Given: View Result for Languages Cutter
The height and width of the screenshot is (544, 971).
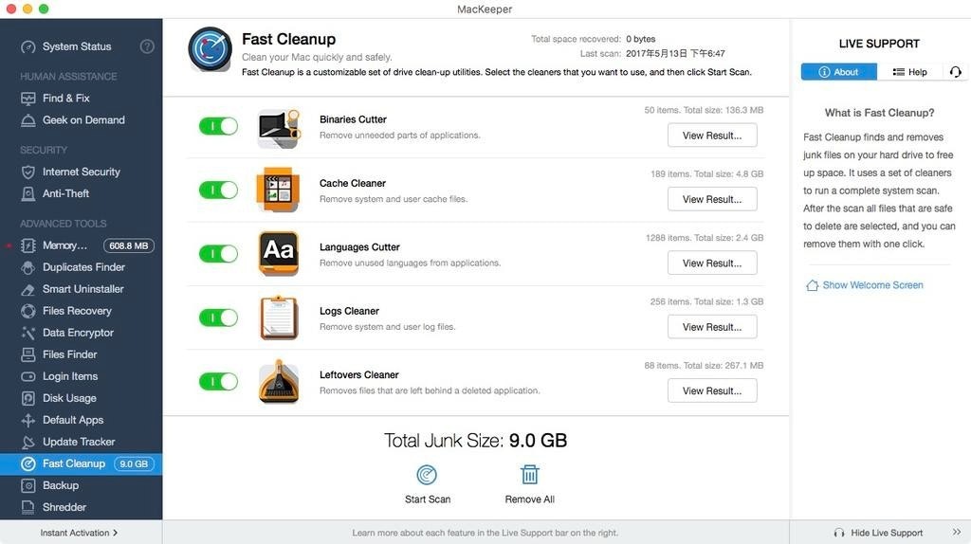Looking at the screenshot, I should [712, 263].
